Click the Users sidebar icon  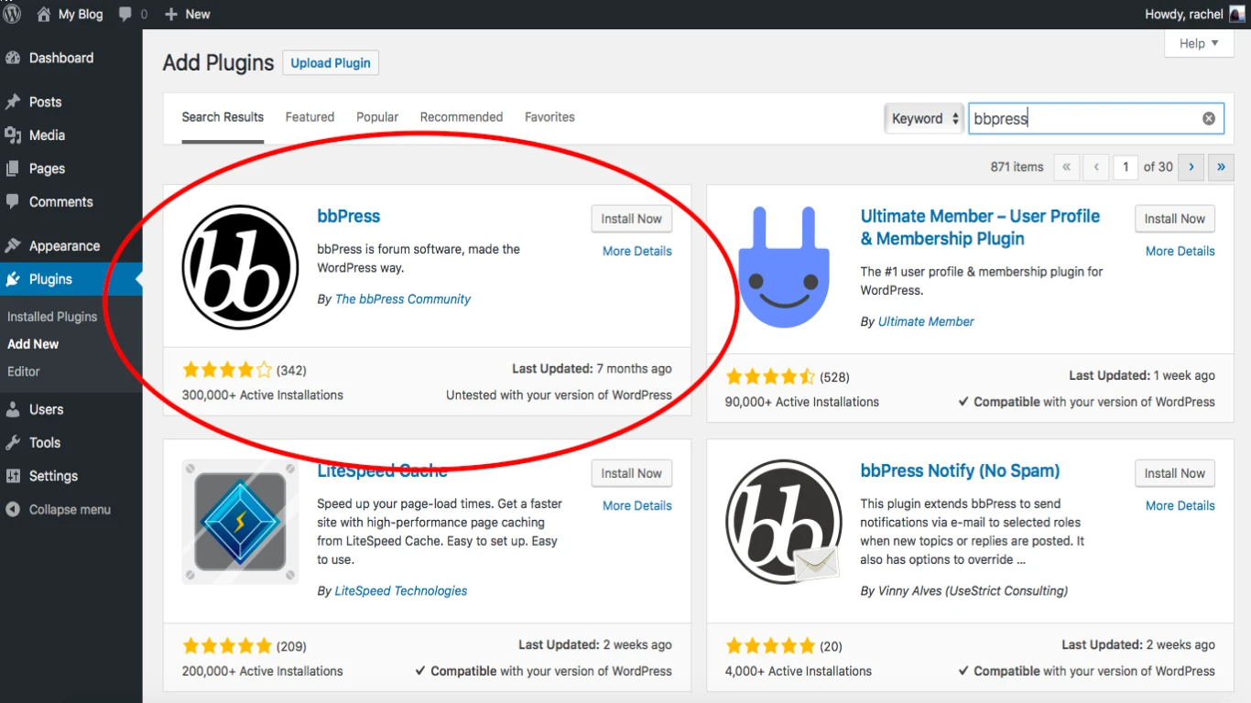13,409
